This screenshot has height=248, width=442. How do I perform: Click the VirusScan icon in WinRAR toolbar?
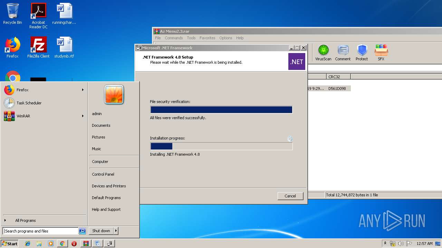323,53
